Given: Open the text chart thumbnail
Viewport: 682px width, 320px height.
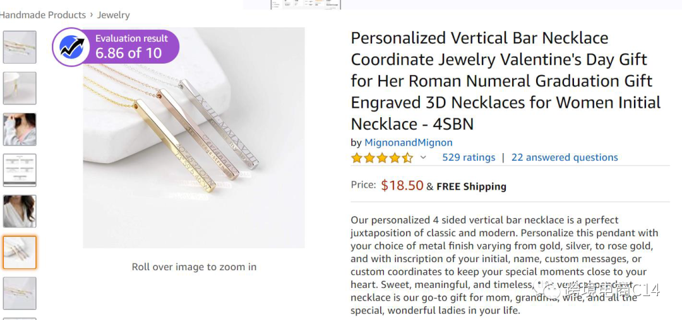Looking at the screenshot, I should click(x=20, y=170).
